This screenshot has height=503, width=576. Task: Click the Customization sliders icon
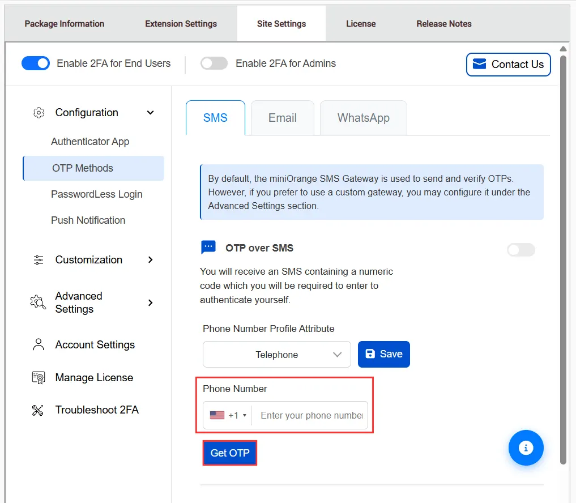(38, 259)
